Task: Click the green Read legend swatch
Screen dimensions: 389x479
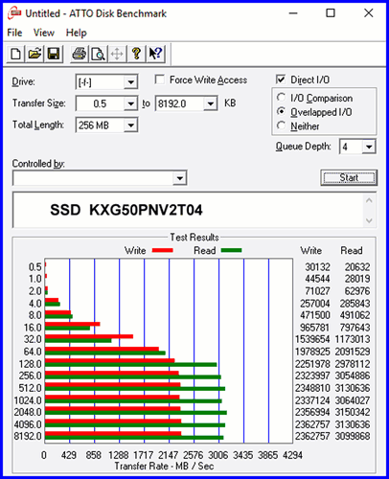Action: point(231,250)
